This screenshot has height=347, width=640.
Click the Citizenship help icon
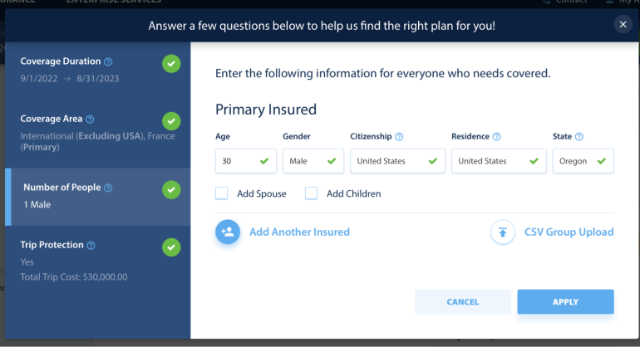399,137
